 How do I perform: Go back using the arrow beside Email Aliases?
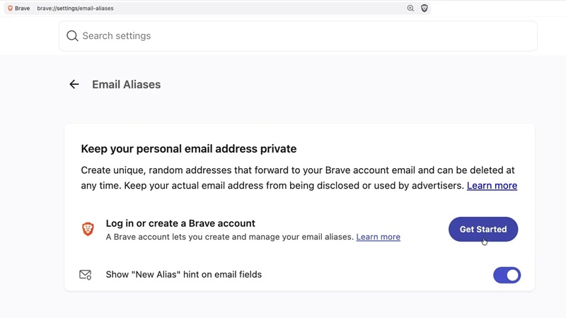coord(74,84)
